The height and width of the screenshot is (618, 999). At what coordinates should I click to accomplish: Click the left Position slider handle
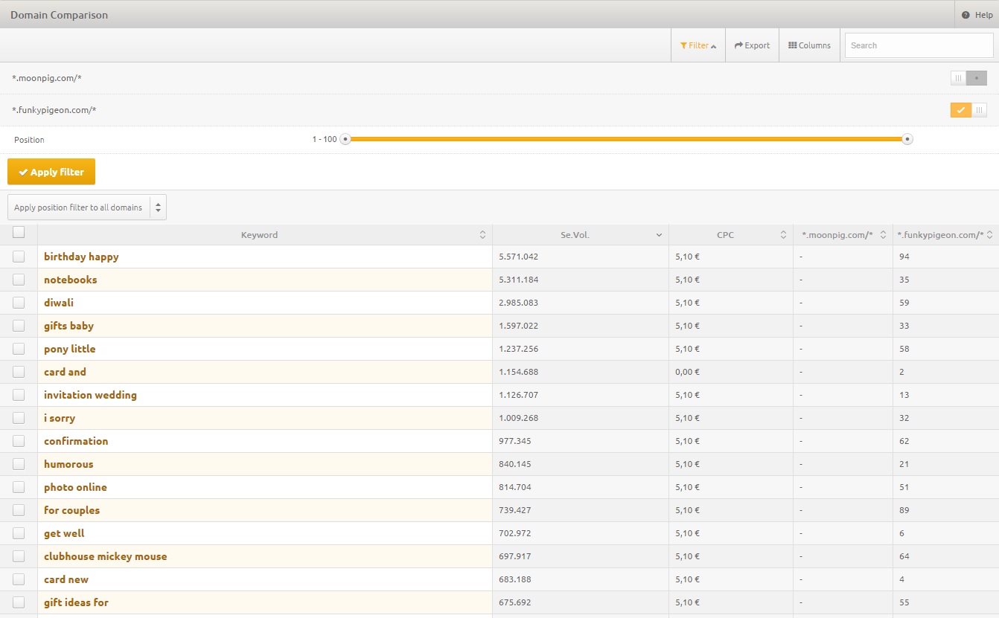coord(345,139)
